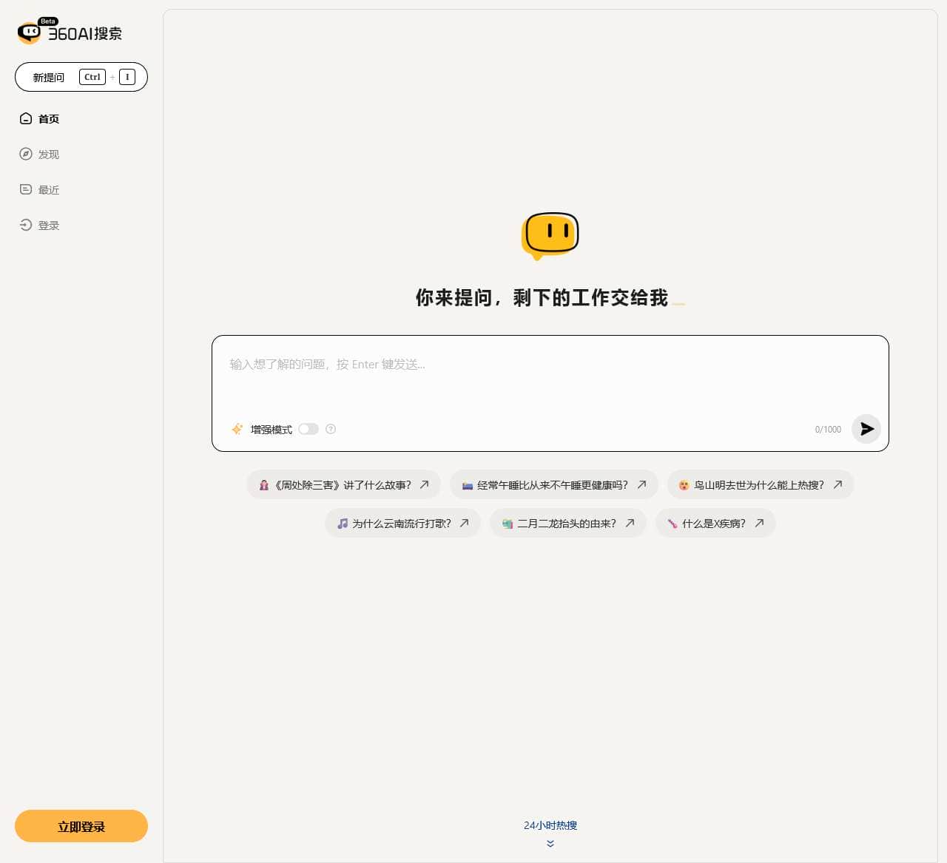Open the 24小时热搜 link
The height and width of the screenshot is (863, 947).
pos(550,825)
